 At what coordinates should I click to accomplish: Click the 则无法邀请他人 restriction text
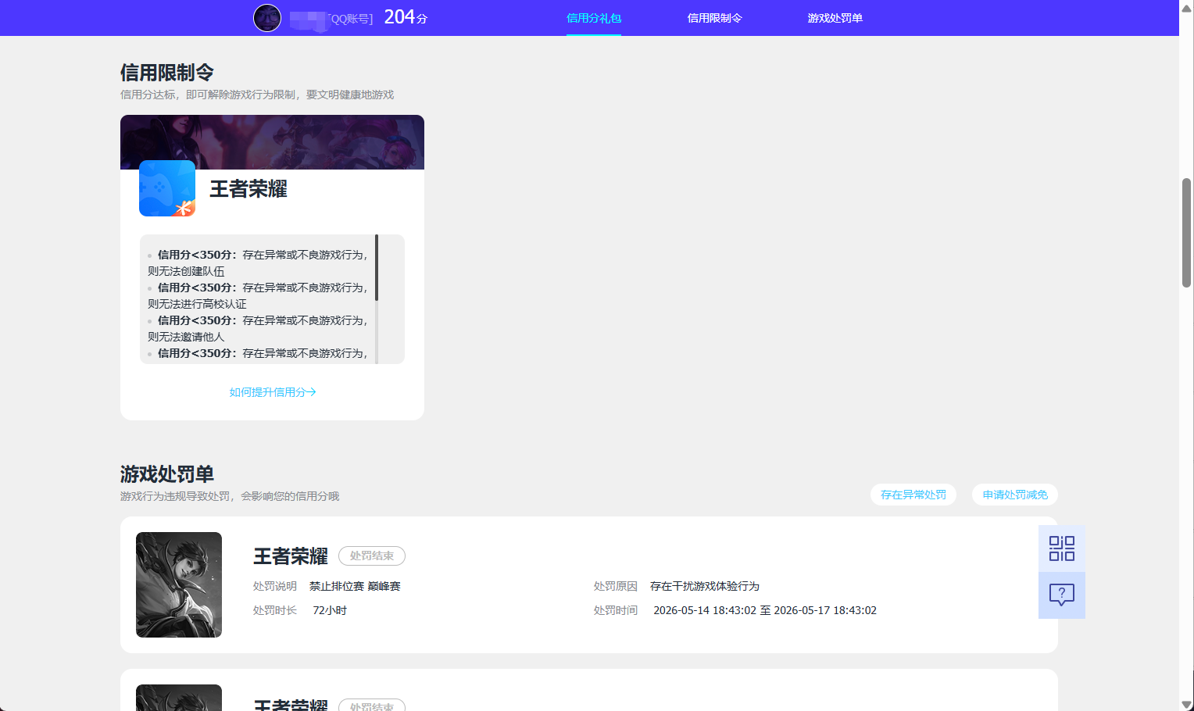tap(186, 337)
